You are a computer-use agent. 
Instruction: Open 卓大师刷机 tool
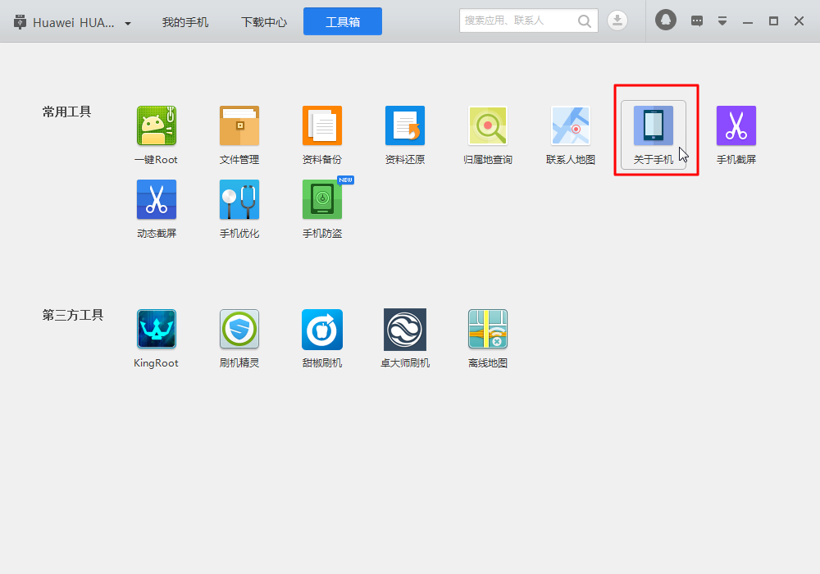coord(405,338)
